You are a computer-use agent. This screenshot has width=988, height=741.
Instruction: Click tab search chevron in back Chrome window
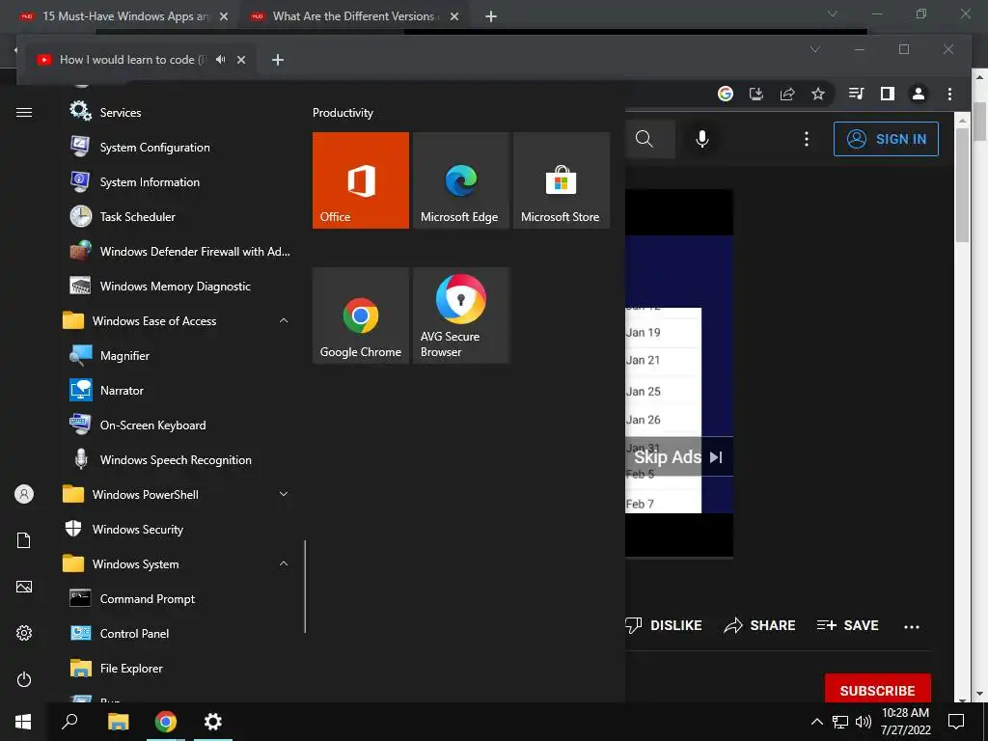(833, 14)
